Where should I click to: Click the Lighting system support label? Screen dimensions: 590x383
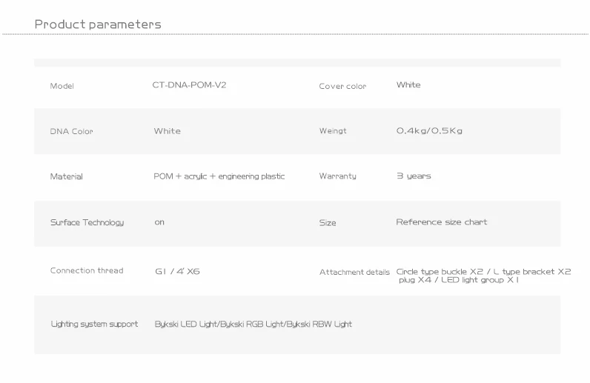tap(94, 324)
